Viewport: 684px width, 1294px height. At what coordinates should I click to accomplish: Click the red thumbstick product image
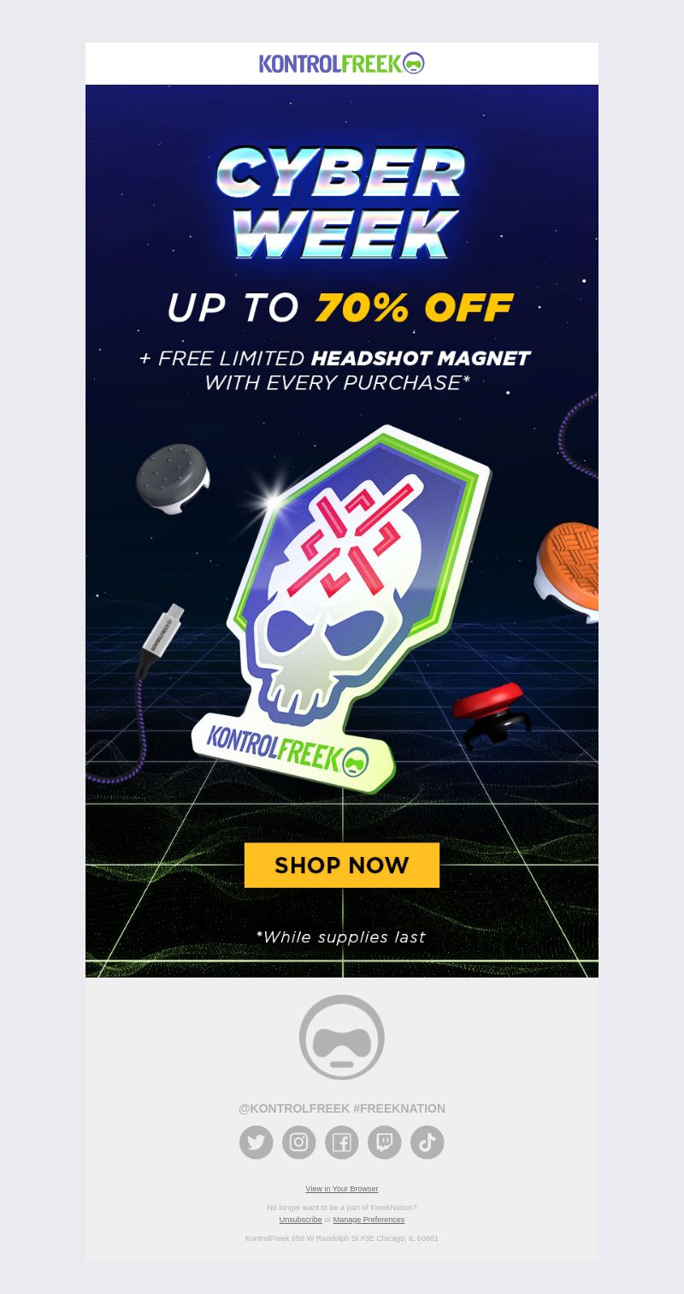491,712
